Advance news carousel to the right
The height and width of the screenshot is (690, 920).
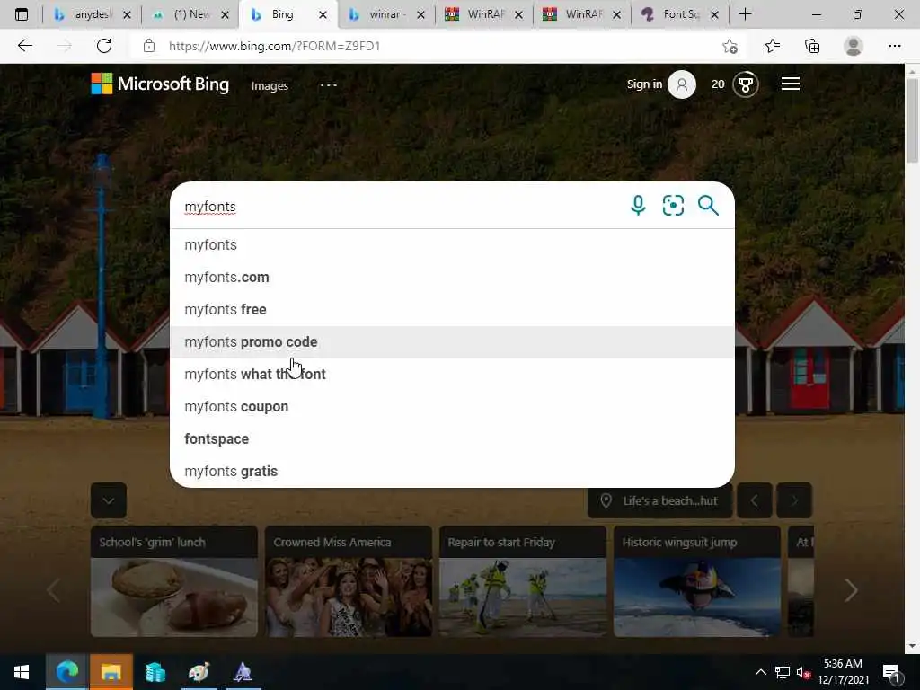click(x=851, y=590)
